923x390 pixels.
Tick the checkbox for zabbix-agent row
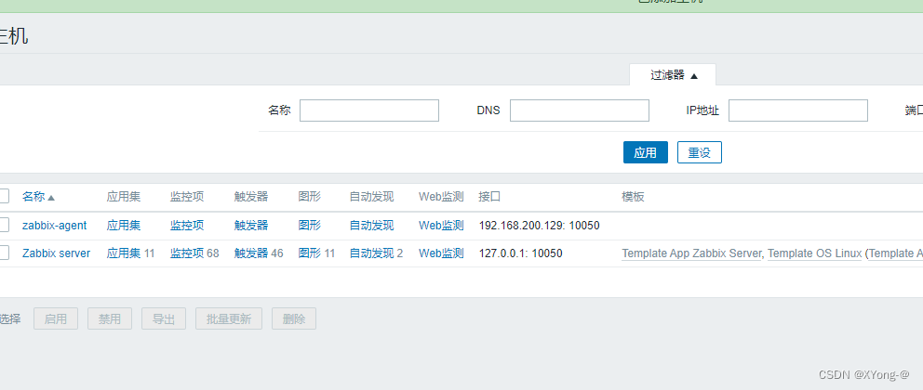[4, 225]
